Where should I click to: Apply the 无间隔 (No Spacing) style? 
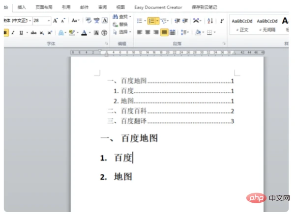pos(267,25)
